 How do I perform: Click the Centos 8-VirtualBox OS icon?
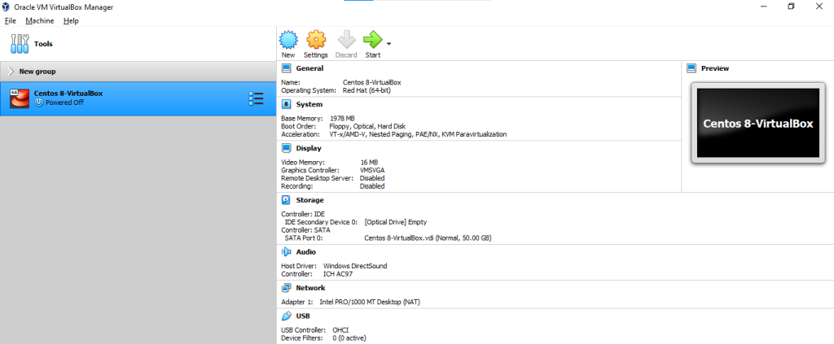pos(20,98)
